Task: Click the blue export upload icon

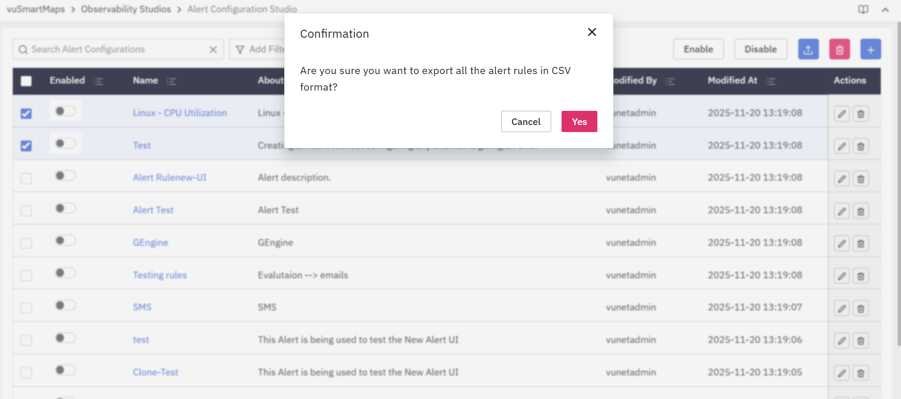Action: 808,50
